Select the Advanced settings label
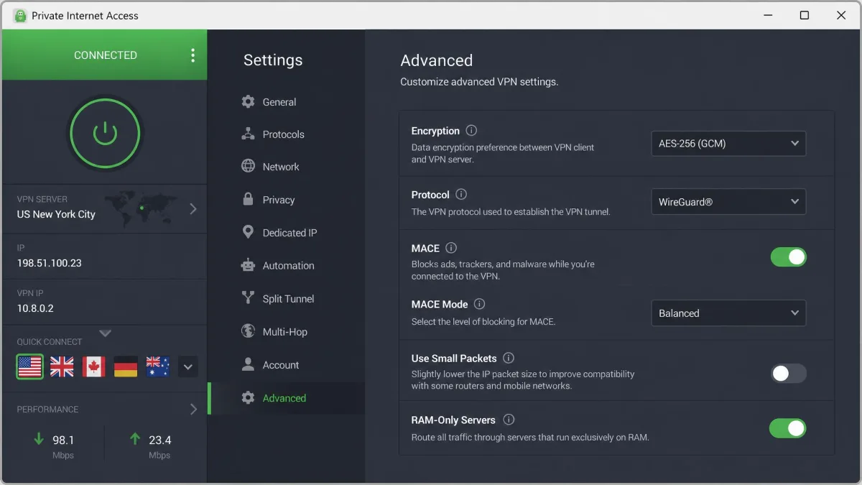This screenshot has height=485, width=862. pos(284,398)
